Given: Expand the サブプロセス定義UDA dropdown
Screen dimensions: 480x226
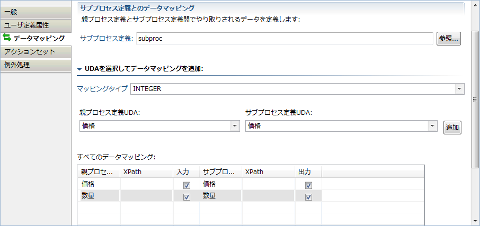Looking at the screenshot, I should pos(432,126).
